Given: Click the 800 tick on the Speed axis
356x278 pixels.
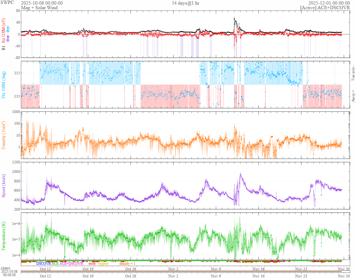Looking at the screenshot, I should 17,181.
